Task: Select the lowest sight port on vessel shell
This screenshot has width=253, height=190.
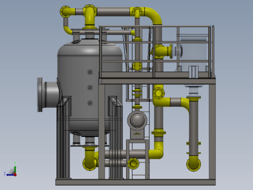Action: point(90,103)
